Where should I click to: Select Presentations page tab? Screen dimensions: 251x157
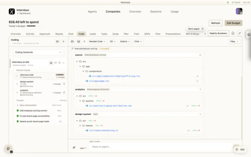(173, 34)
